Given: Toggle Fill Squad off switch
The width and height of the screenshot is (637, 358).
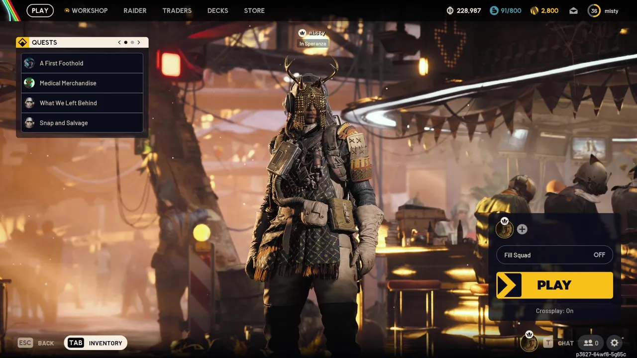Looking at the screenshot, I should pyautogui.click(x=554, y=255).
